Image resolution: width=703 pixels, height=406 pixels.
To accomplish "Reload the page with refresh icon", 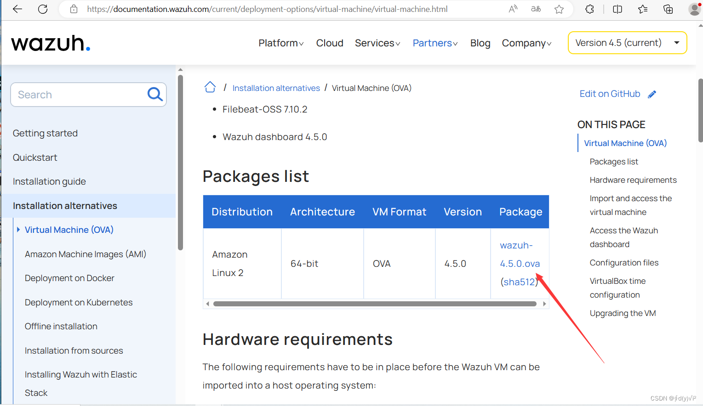I will coord(43,9).
